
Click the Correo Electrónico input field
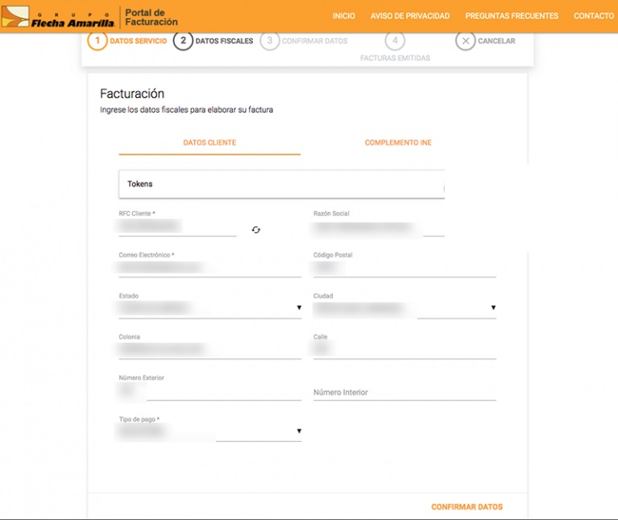click(x=209, y=269)
